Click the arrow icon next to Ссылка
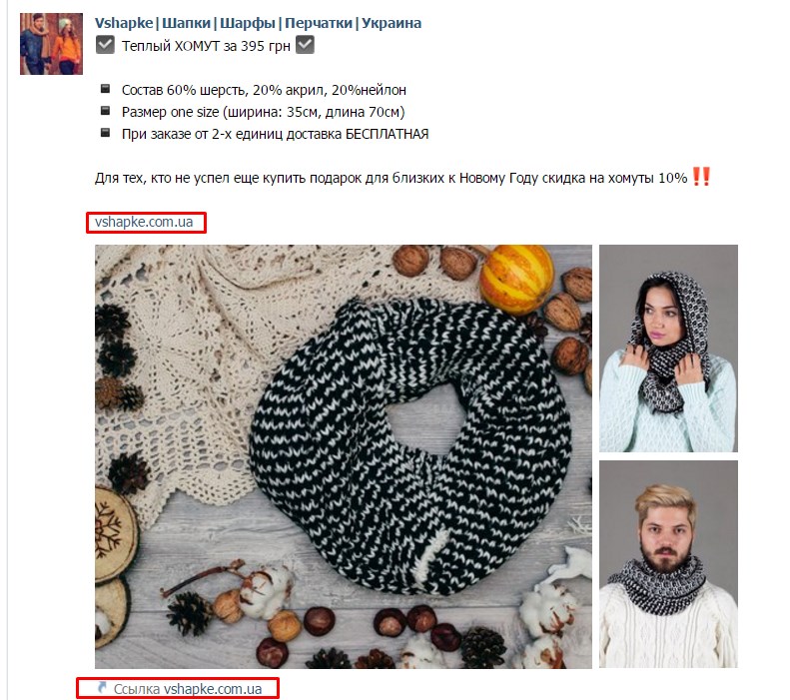The image size is (790, 700). [x=102, y=687]
